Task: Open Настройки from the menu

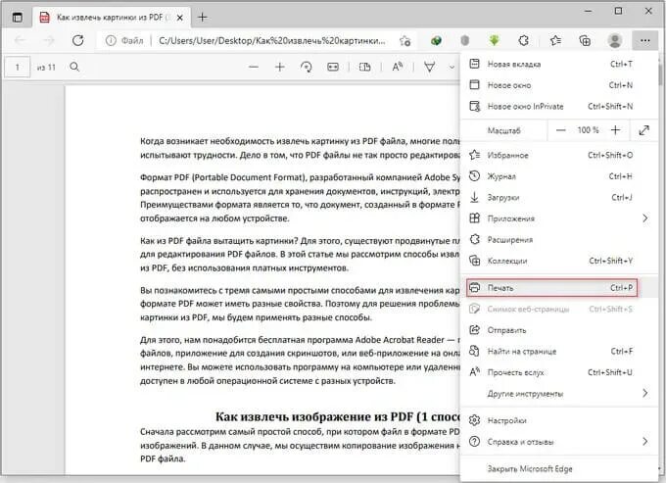Action: pyautogui.click(x=558, y=420)
